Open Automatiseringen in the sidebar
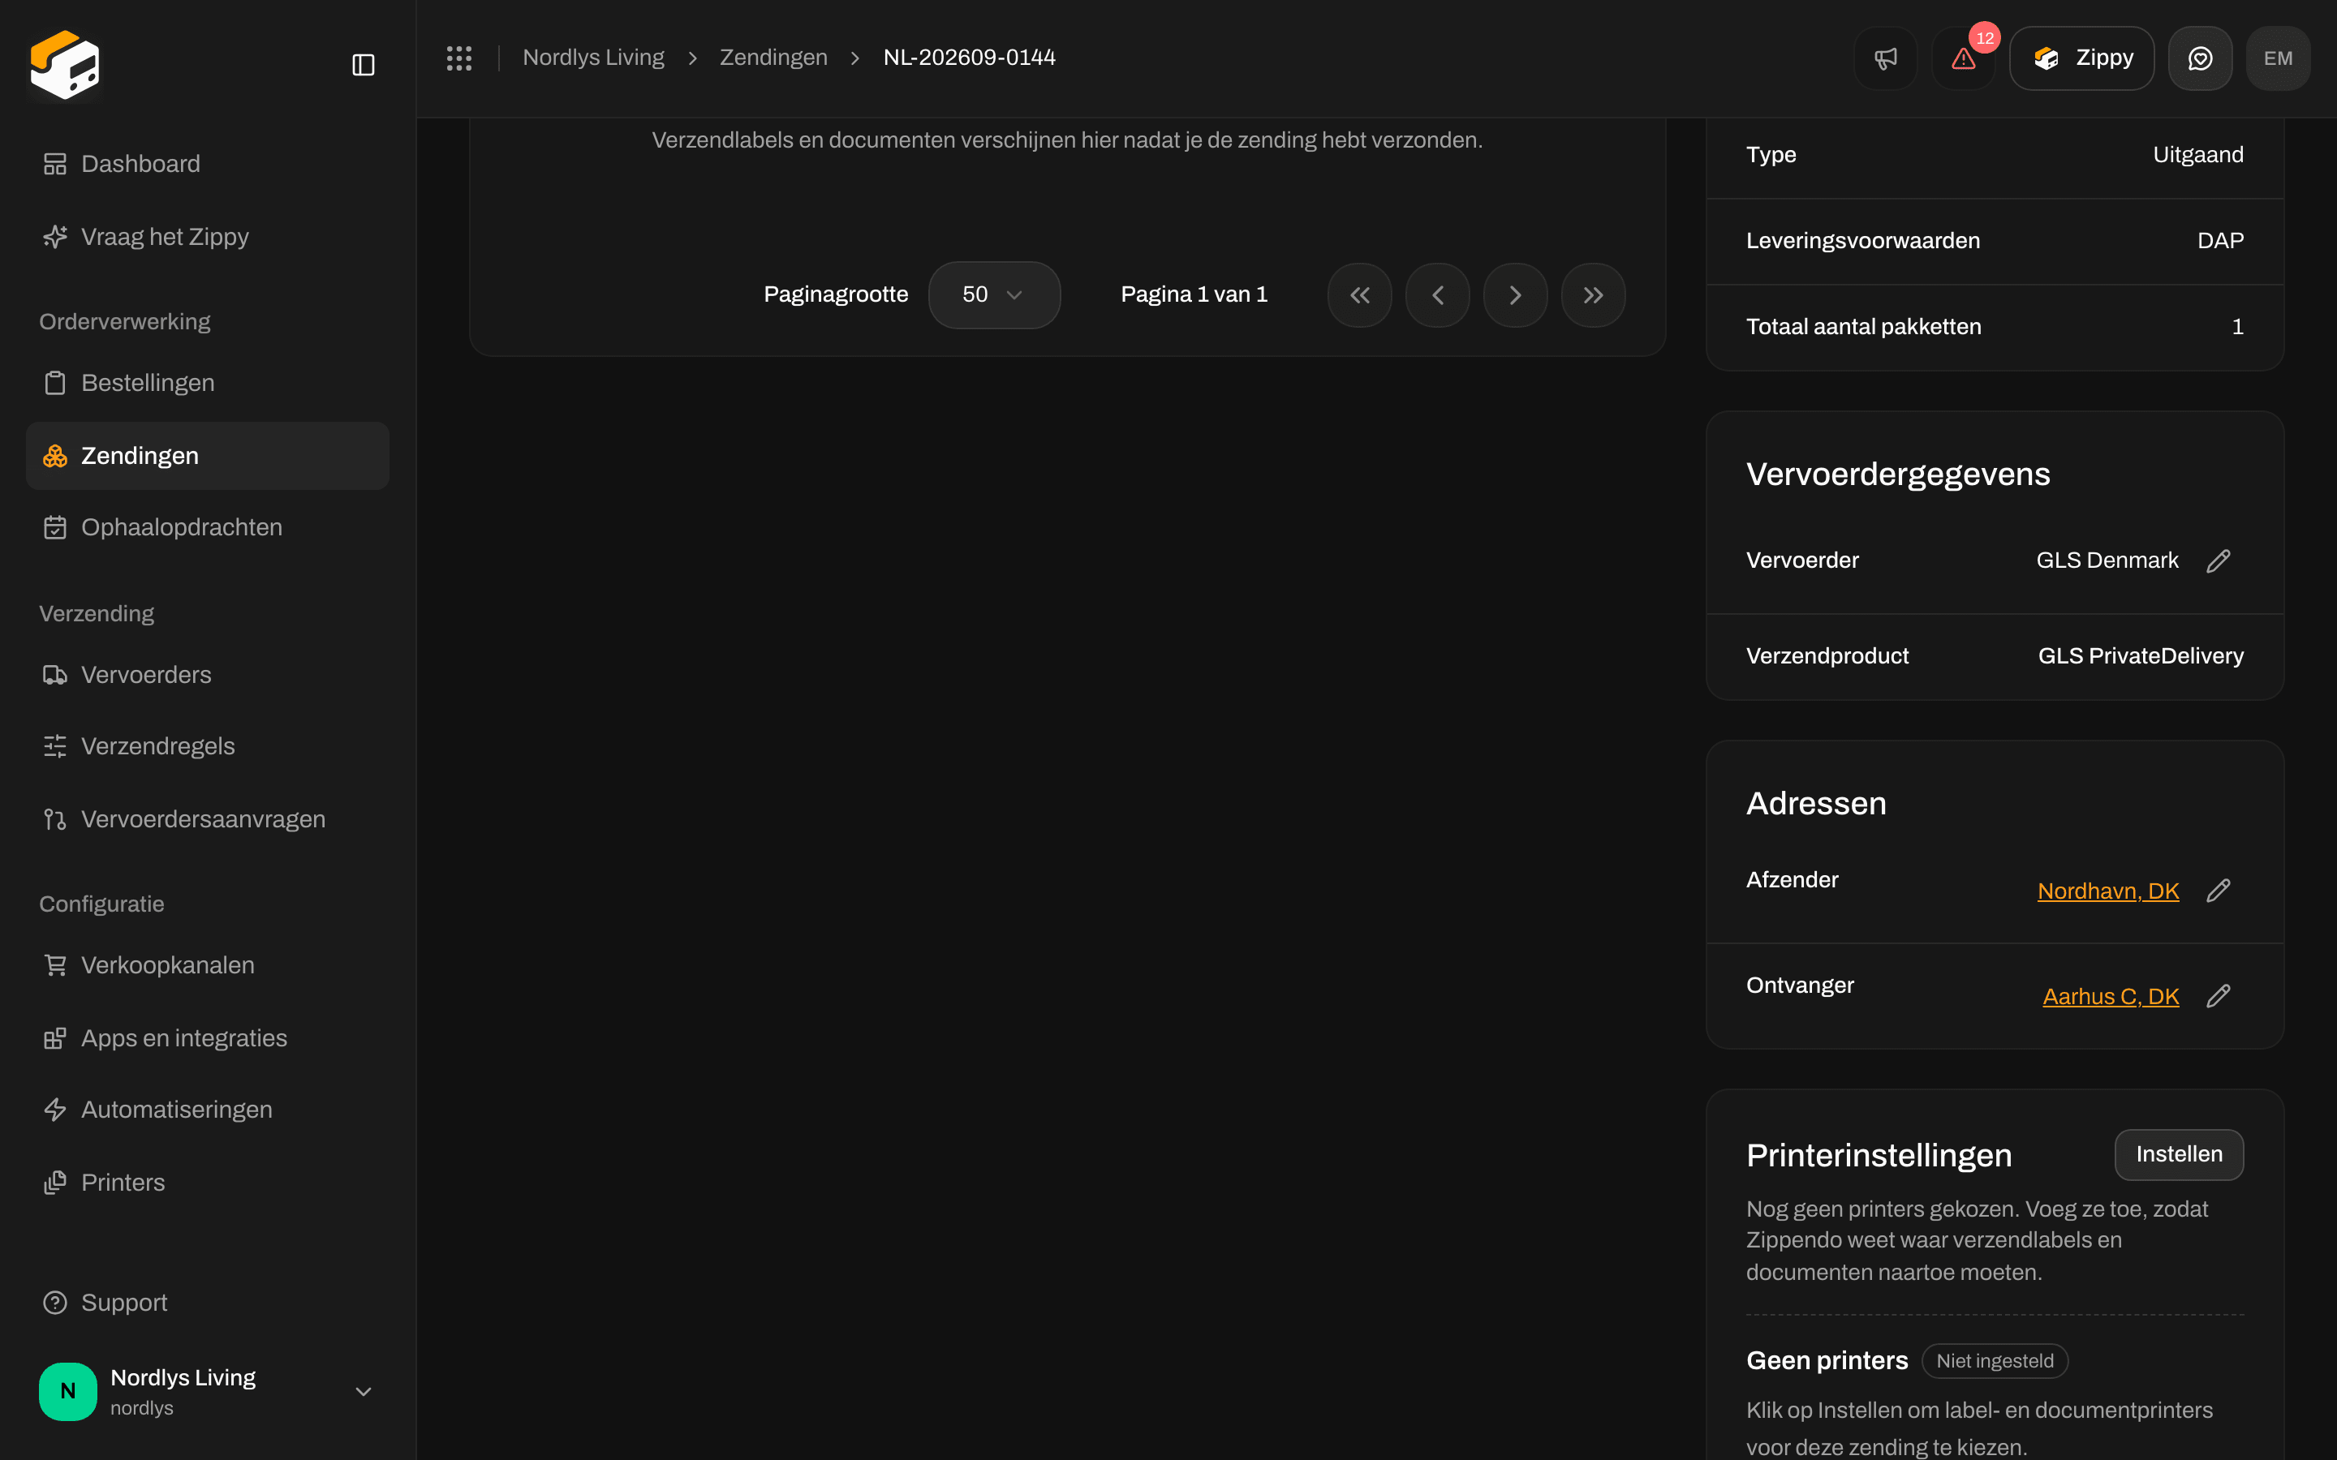Image resolution: width=2337 pixels, height=1460 pixels. tap(208, 1110)
